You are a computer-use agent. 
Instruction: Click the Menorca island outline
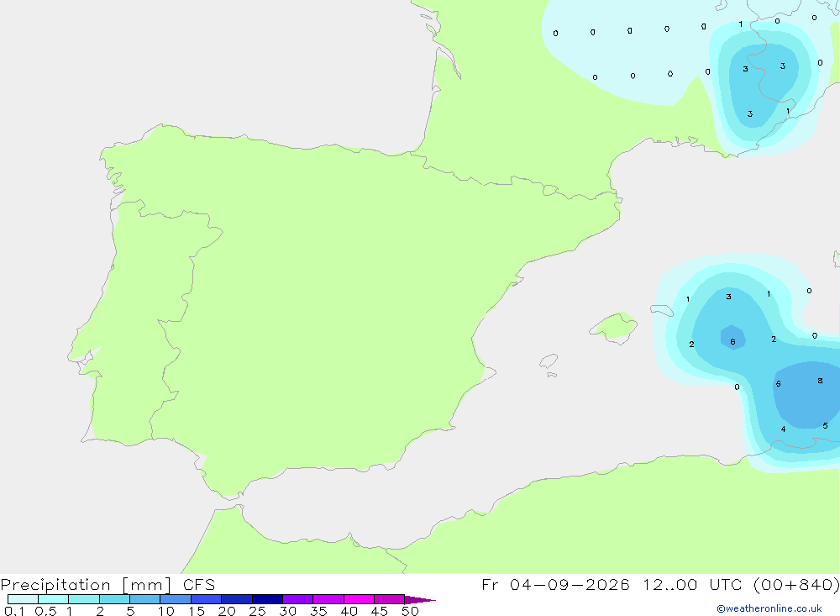tap(662, 310)
